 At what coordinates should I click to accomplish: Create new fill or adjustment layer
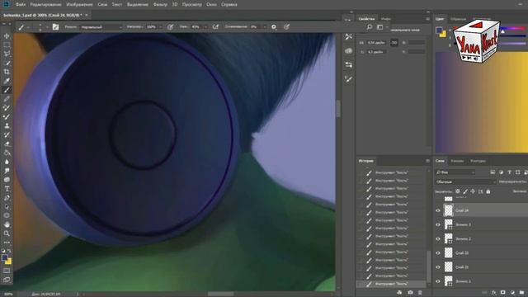512,292
